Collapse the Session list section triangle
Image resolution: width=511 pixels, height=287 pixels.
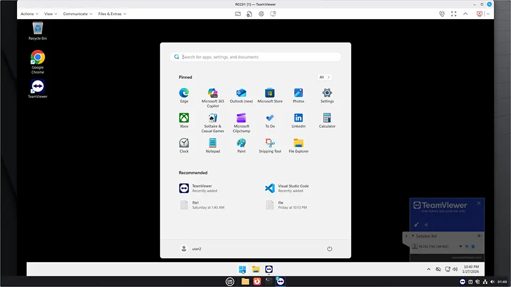[413, 236]
